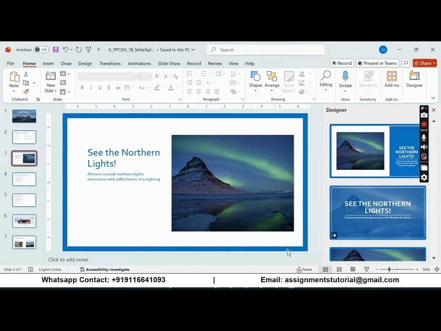Expand the Share button dropdown

click(x=434, y=63)
